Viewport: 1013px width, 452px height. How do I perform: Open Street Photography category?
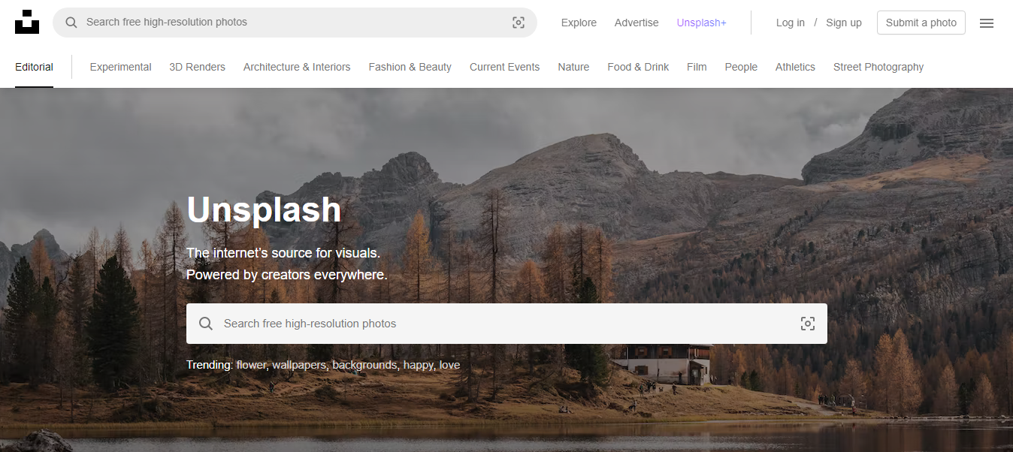878,67
